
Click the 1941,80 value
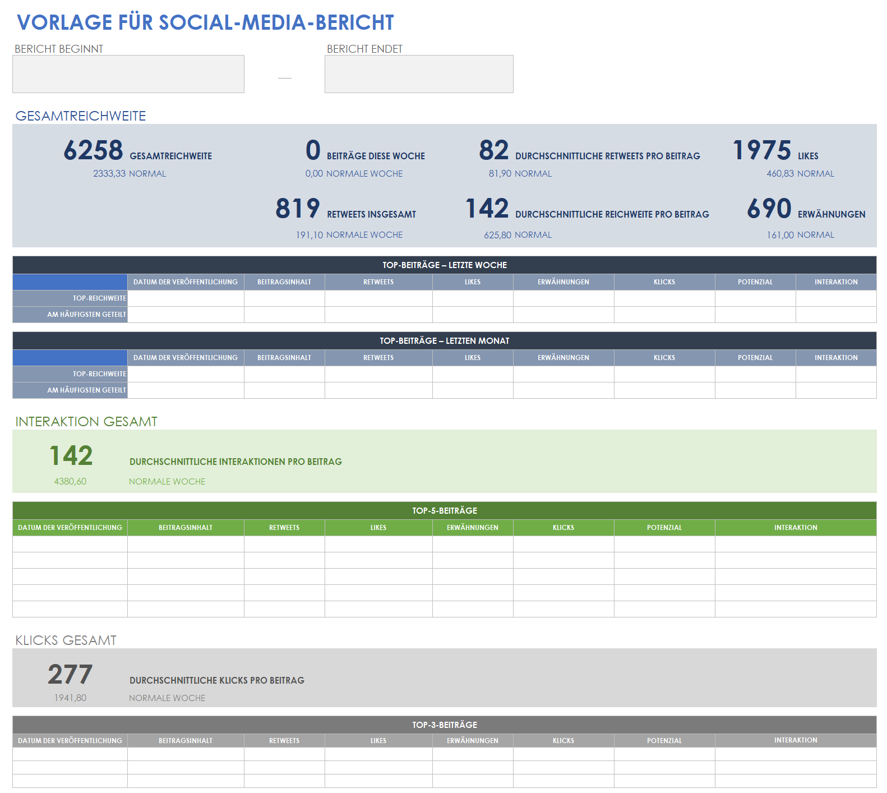coord(70,698)
